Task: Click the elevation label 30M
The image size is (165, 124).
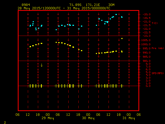Action: [x=111, y=5]
